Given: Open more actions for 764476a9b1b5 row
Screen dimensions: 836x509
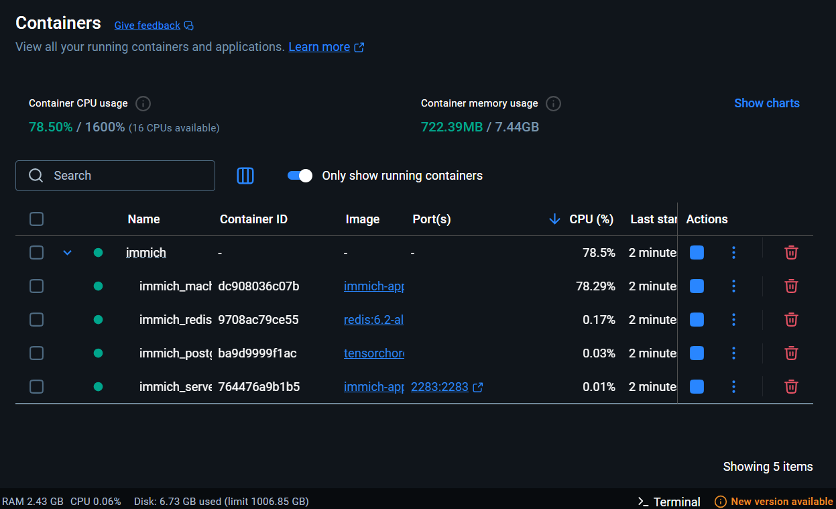Looking at the screenshot, I should pyautogui.click(x=733, y=387).
